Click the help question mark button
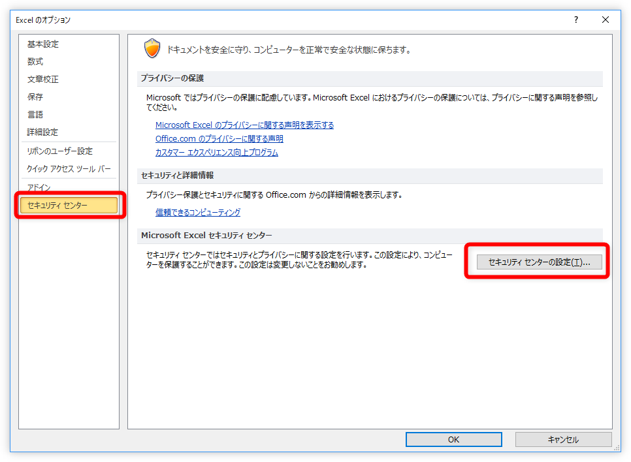Image resolution: width=631 pixels, height=462 pixels. [x=575, y=20]
